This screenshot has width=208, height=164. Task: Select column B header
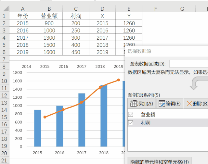(49, 9)
